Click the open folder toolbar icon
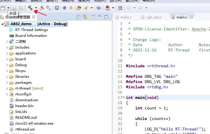 79,8
